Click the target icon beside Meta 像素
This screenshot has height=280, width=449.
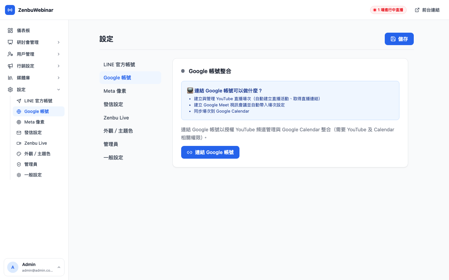[19, 122]
